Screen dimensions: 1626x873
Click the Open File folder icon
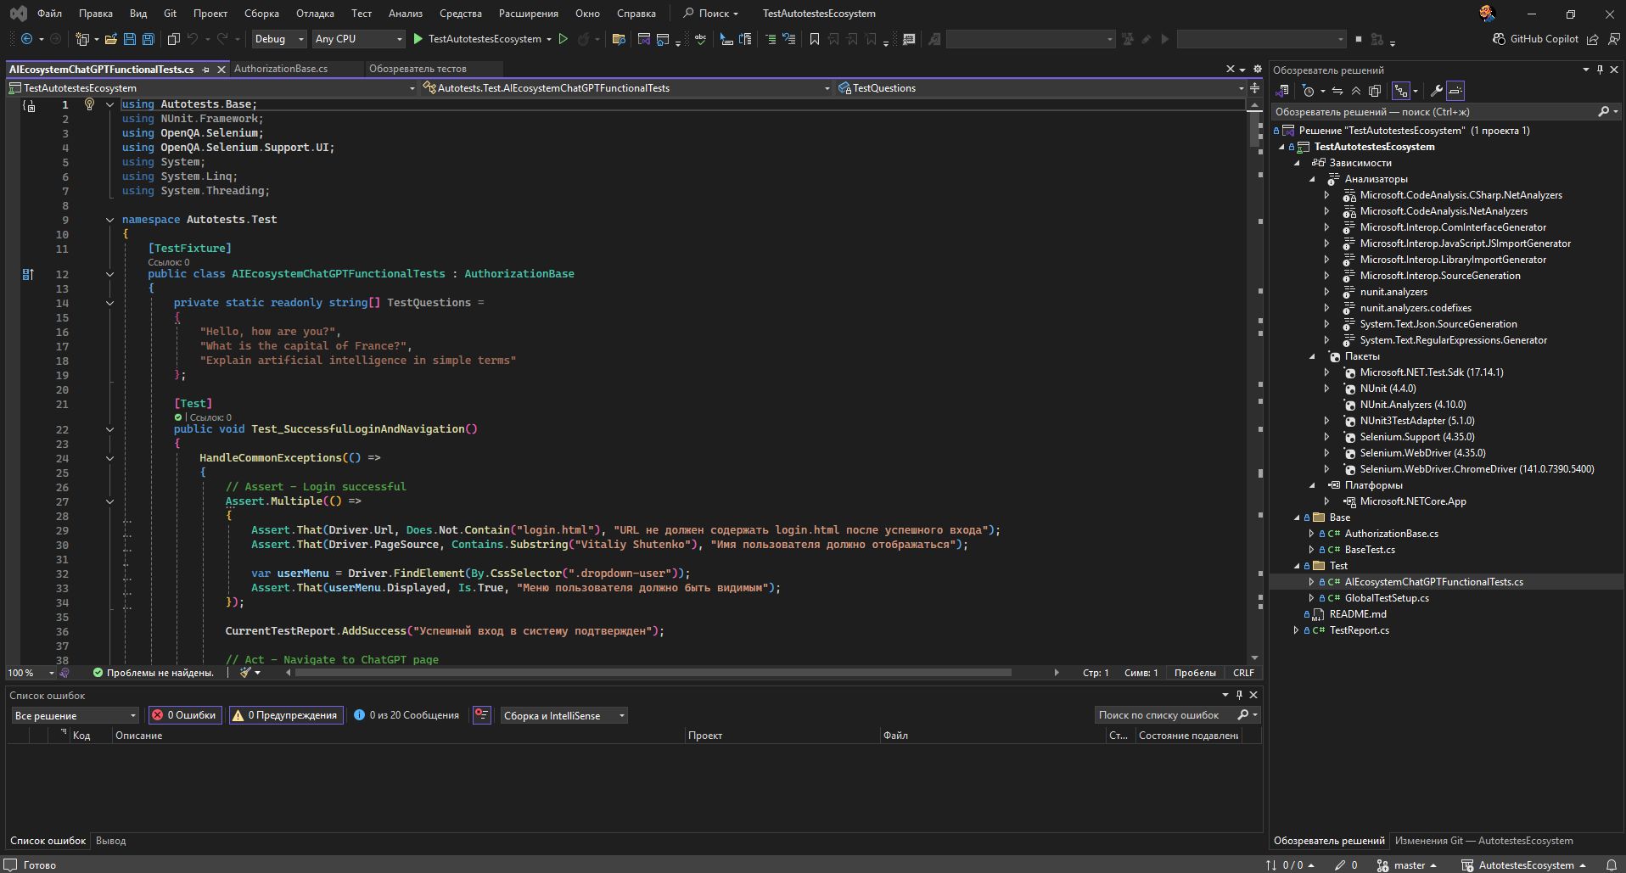pos(110,39)
